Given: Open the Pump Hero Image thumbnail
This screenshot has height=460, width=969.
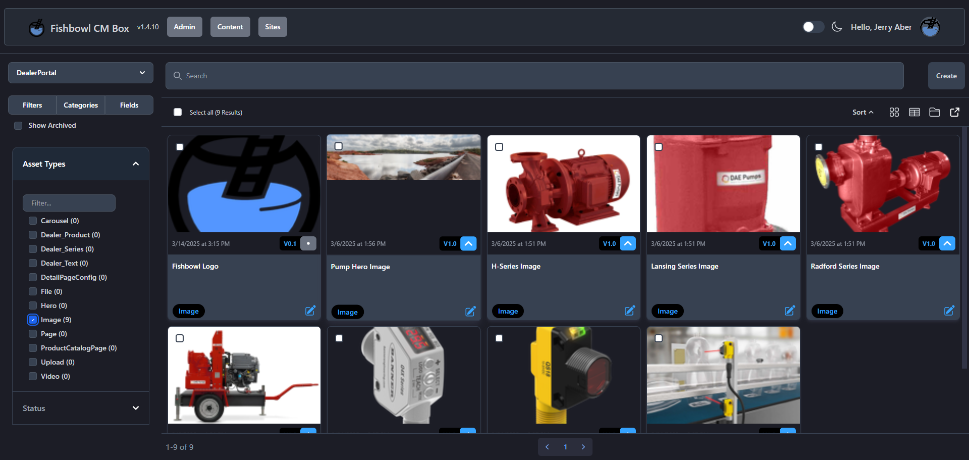Looking at the screenshot, I should click(x=404, y=158).
